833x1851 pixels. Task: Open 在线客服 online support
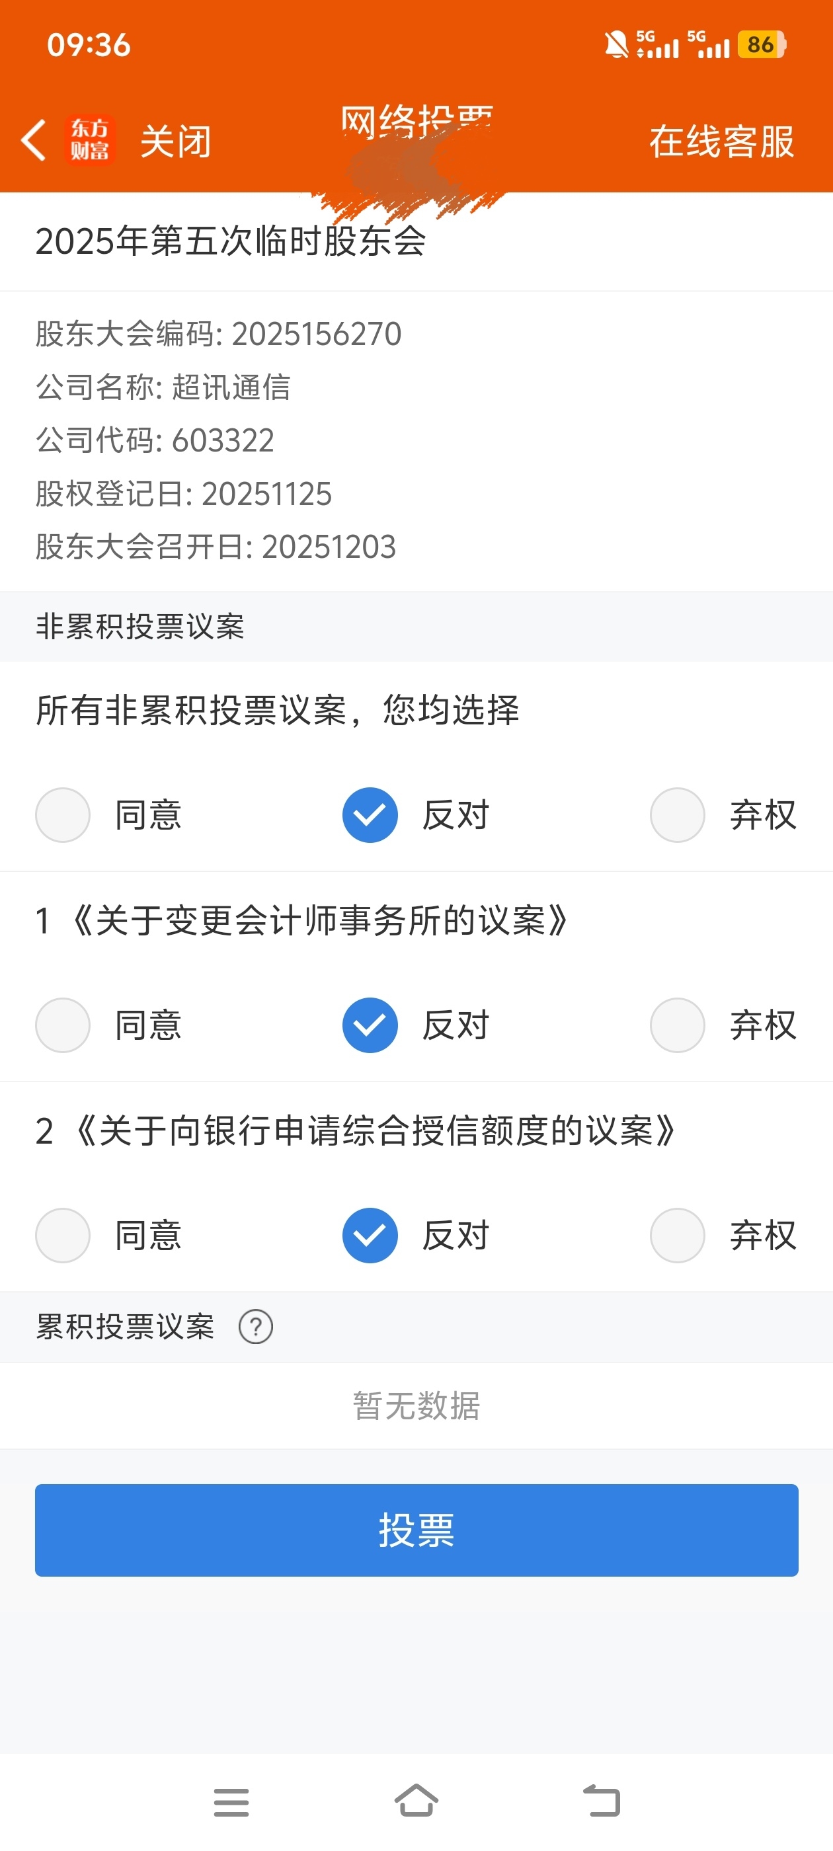[x=721, y=141]
